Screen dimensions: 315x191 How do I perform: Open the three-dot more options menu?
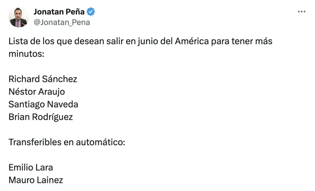click(x=301, y=12)
